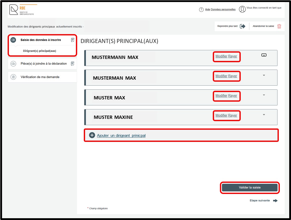Expand the MUSTERMANN MAX entry
Image resolution: width=291 pixels, height=220 pixels.
pos(264,55)
